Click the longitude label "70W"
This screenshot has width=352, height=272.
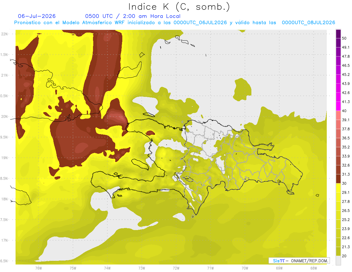tap(245, 268)
